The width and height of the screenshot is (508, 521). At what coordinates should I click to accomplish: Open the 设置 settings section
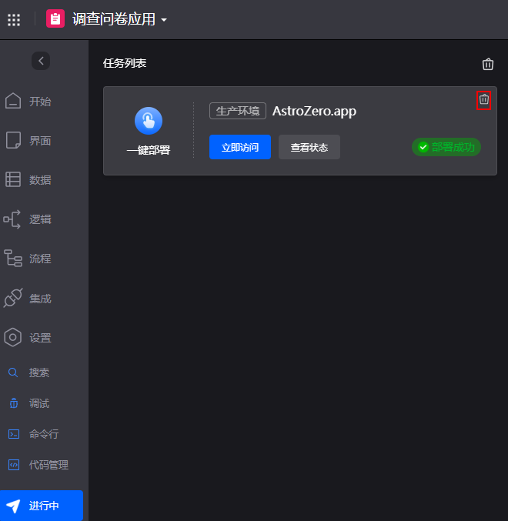pyautogui.click(x=28, y=338)
